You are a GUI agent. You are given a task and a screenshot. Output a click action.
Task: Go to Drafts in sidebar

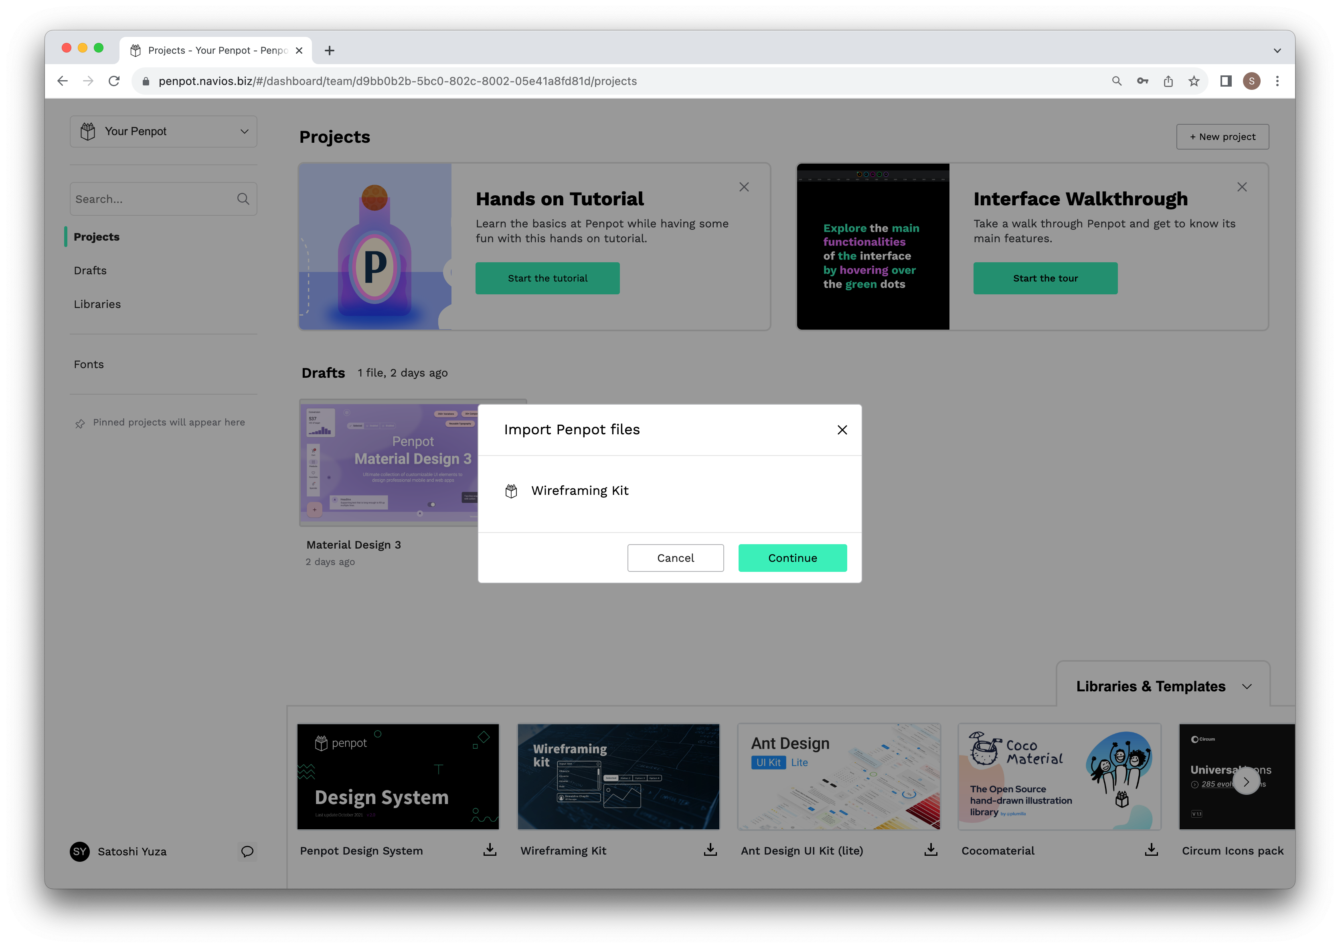(x=90, y=270)
